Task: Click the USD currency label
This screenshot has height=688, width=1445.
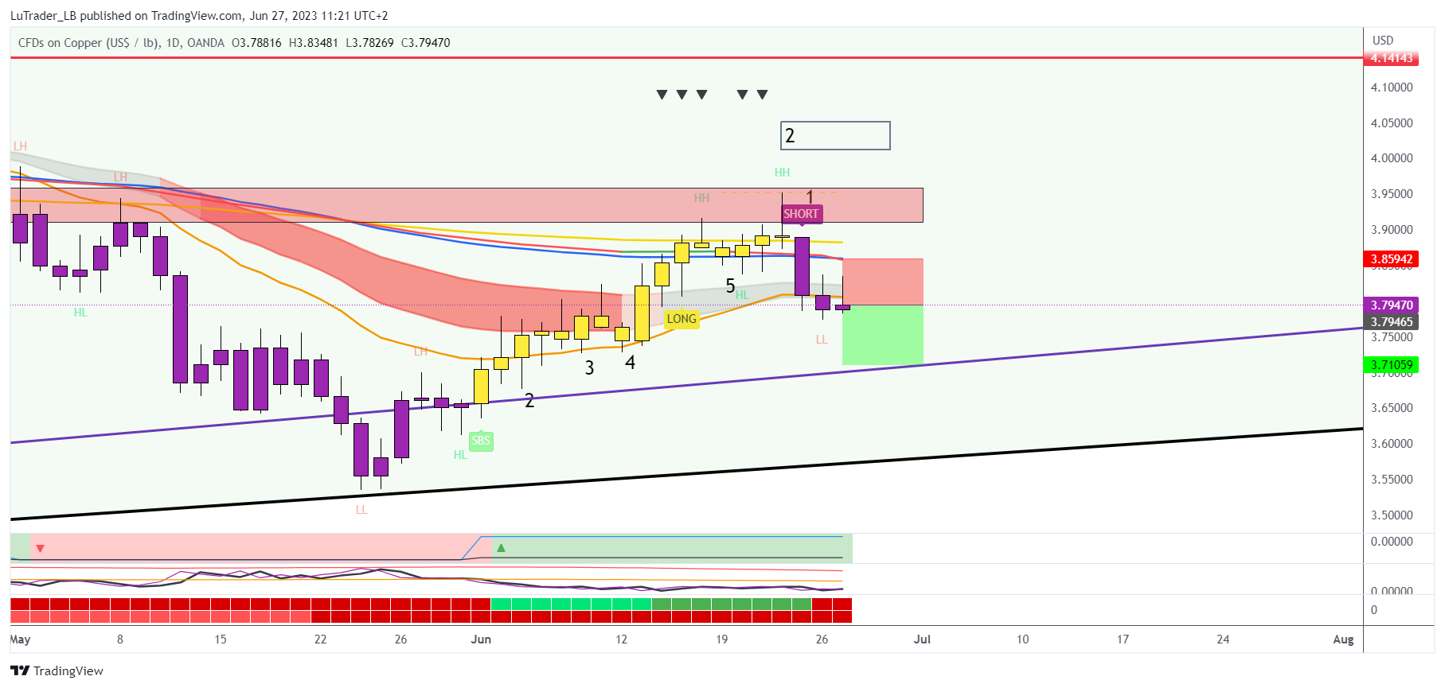Action: 1383,41
